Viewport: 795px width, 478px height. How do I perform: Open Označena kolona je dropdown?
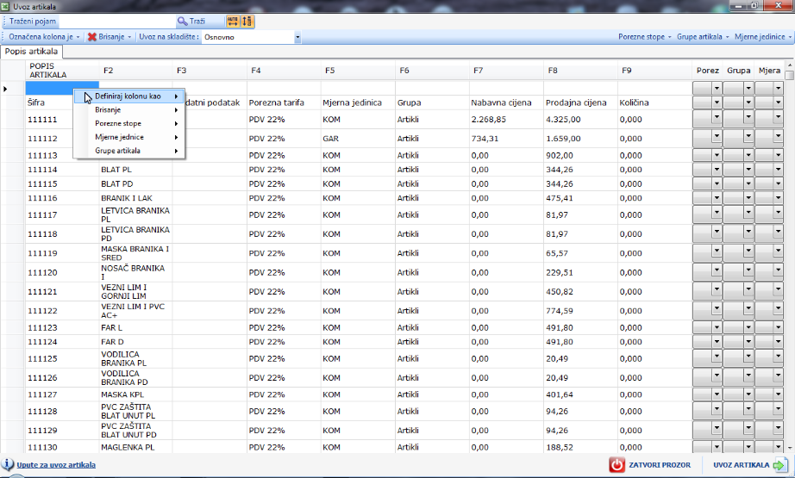(44, 37)
